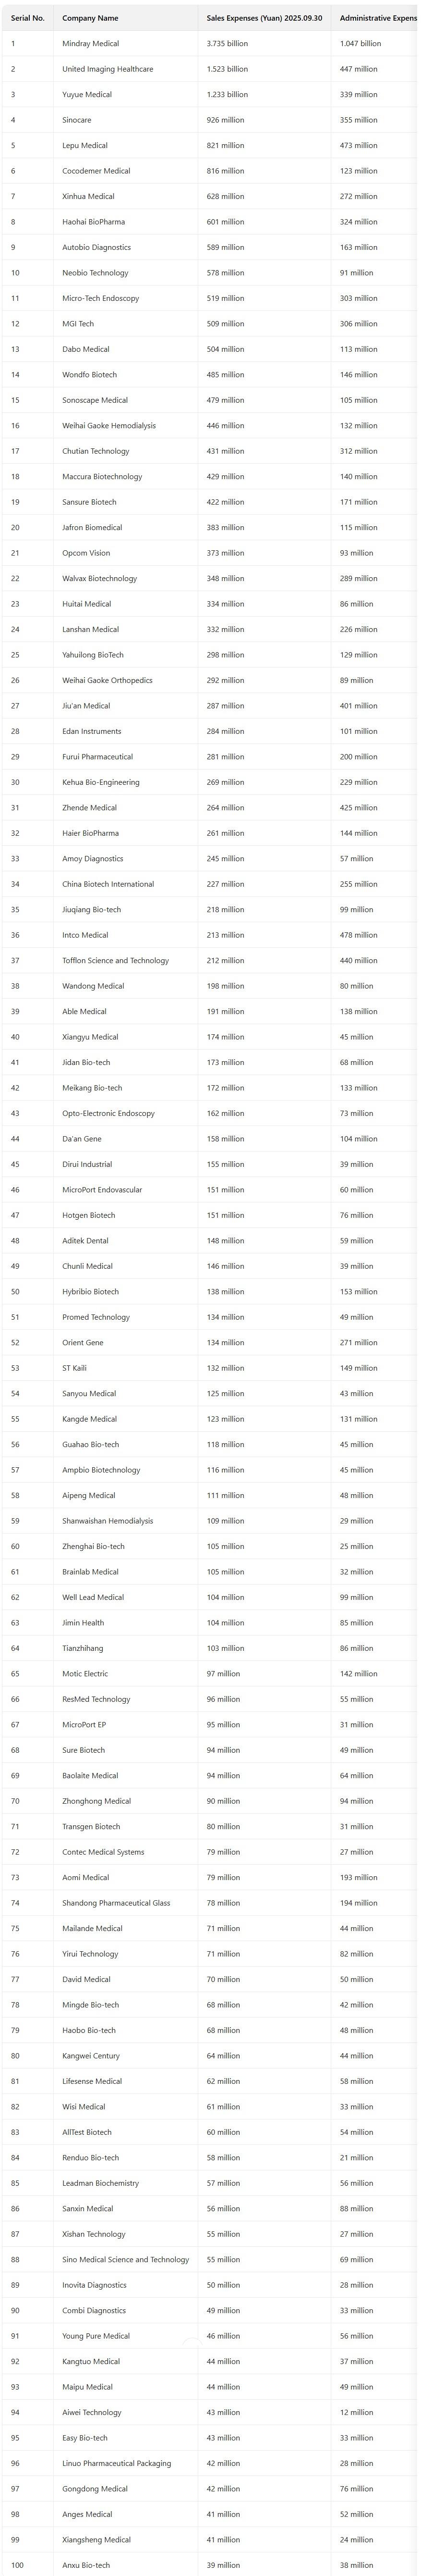The height and width of the screenshot is (2576, 421).
Task: Select the MicroPort Endovascular company cell
Action: pos(102,1190)
